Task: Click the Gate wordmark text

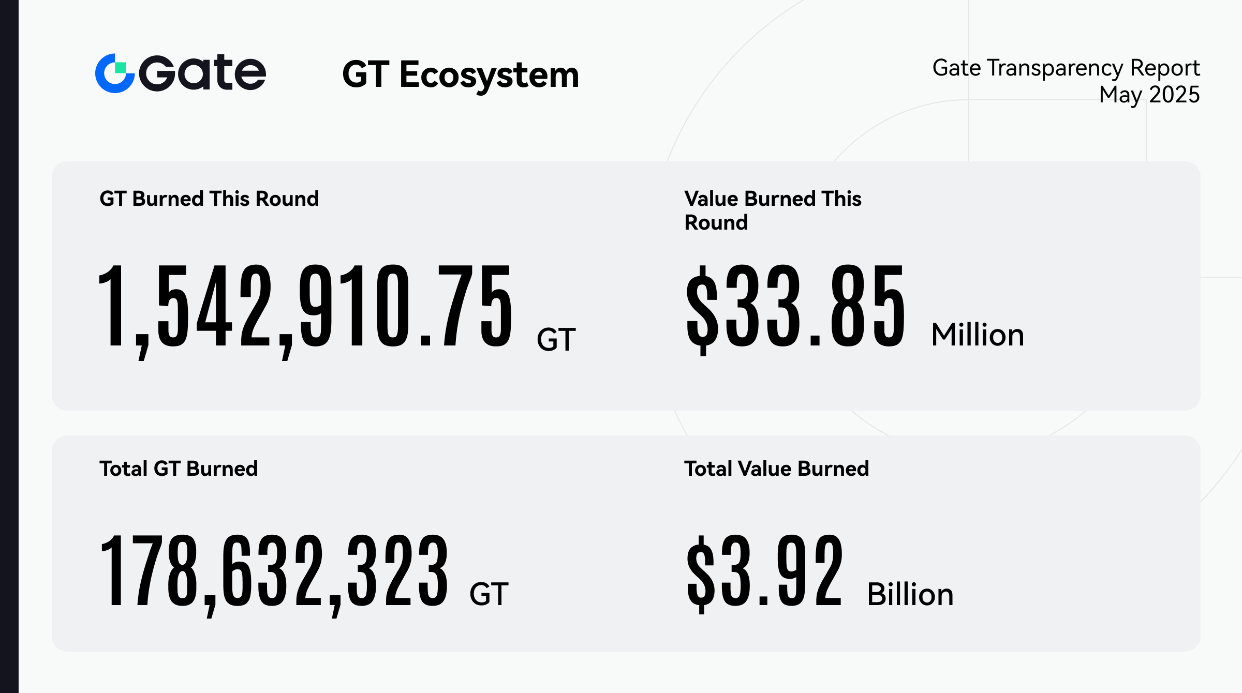Action: (203, 73)
